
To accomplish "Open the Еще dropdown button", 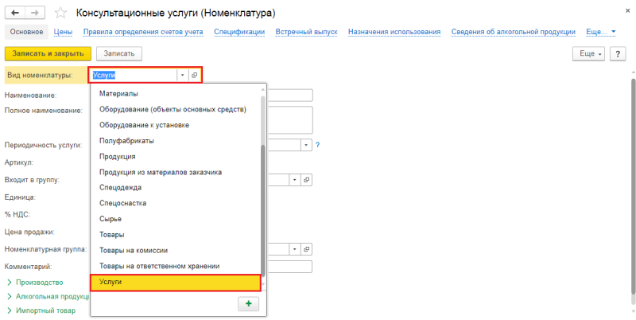I will tap(588, 54).
